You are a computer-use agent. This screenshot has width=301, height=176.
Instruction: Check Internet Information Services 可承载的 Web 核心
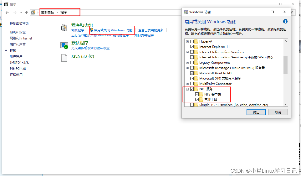192,57
